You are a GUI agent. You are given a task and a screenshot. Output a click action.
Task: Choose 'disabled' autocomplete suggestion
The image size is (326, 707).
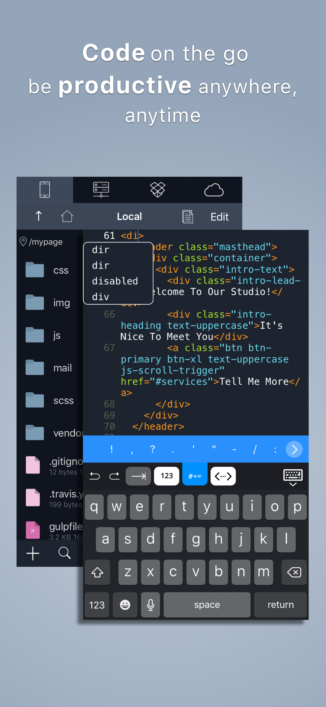pyautogui.click(x=118, y=281)
